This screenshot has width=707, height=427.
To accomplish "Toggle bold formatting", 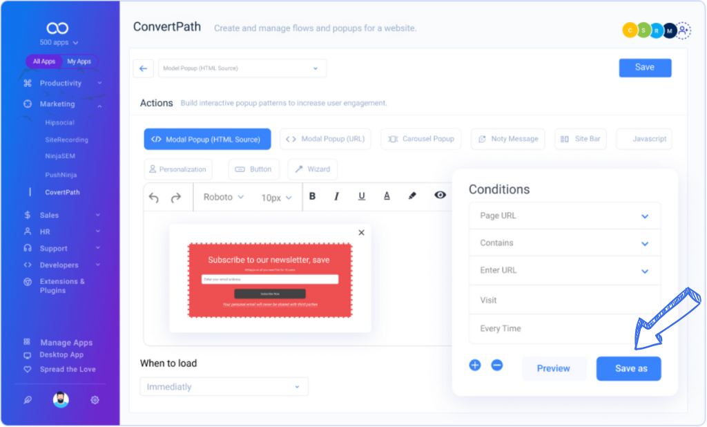I will pyautogui.click(x=312, y=196).
